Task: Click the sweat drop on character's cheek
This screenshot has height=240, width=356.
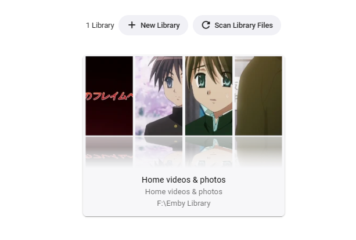Action: pos(228,96)
